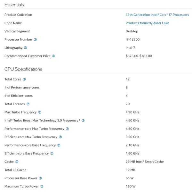
Task: Open the 12th Generation Intel Core i7 Processors link
Action: [157, 15]
